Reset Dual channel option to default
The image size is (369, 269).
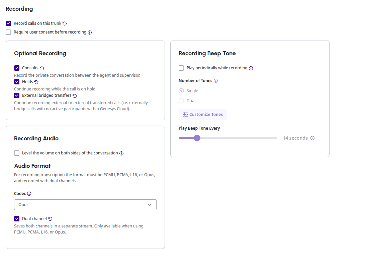click(51, 219)
